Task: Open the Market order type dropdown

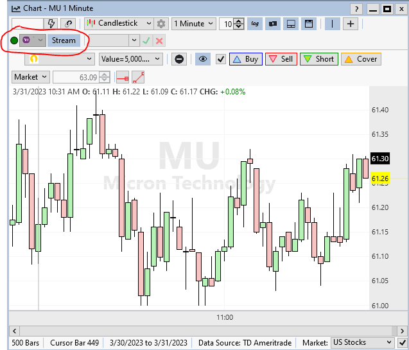Action: click(31, 77)
